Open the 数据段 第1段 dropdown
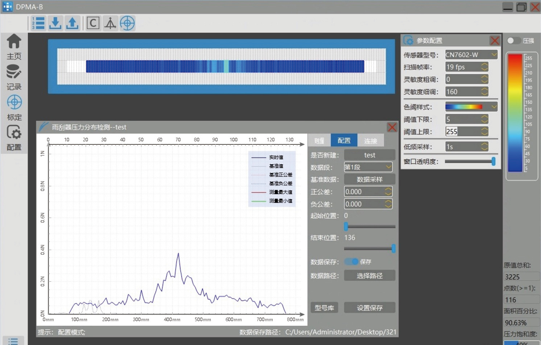Image resolution: width=541 pixels, height=345 pixels. [x=368, y=167]
